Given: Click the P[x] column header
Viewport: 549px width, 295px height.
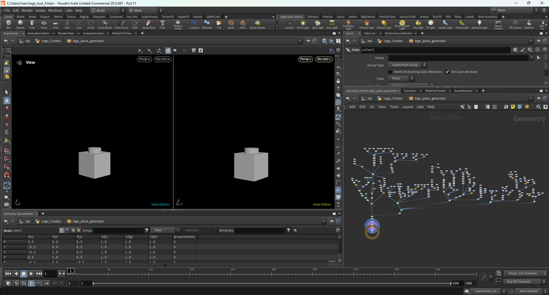Looking at the screenshot, I should [39, 237].
